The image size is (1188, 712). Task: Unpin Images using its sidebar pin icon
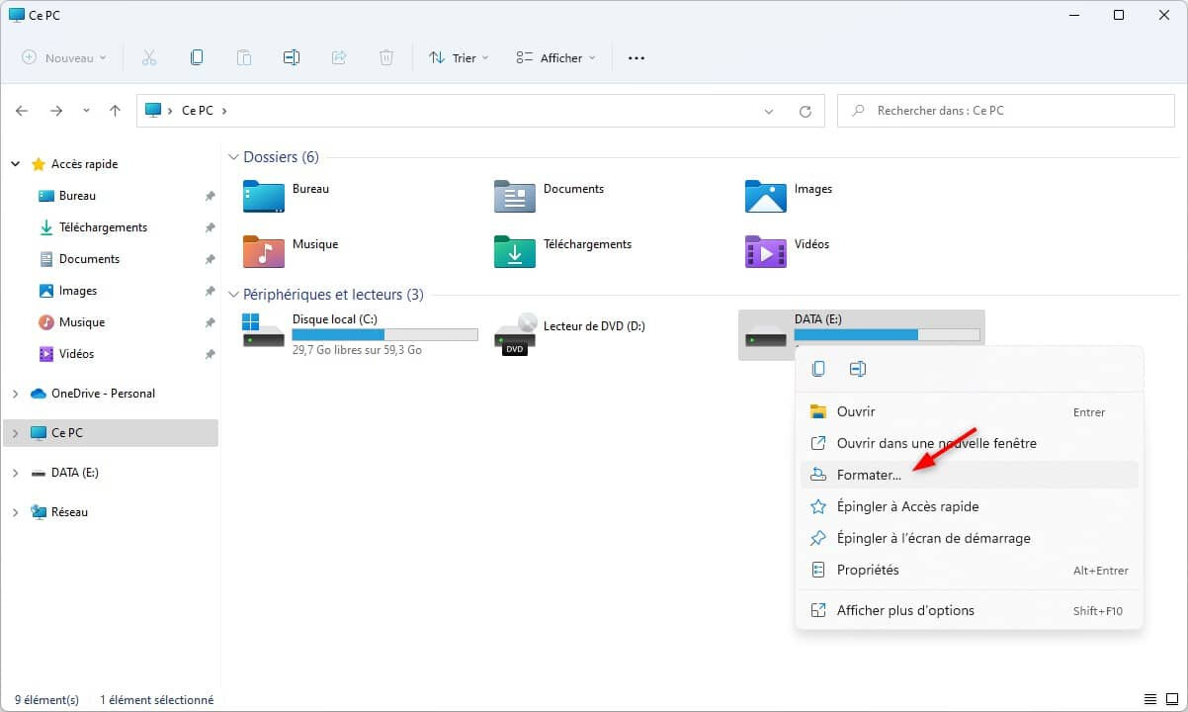(210, 292)
